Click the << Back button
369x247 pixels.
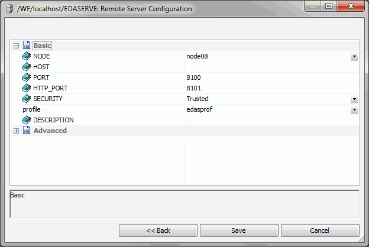(x=158, y=230)
